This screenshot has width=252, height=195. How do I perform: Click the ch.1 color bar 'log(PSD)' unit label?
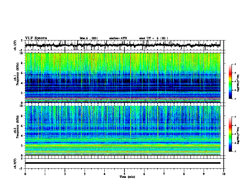[238, 83]
